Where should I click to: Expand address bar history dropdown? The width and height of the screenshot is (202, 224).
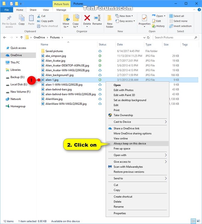[144, 37]
